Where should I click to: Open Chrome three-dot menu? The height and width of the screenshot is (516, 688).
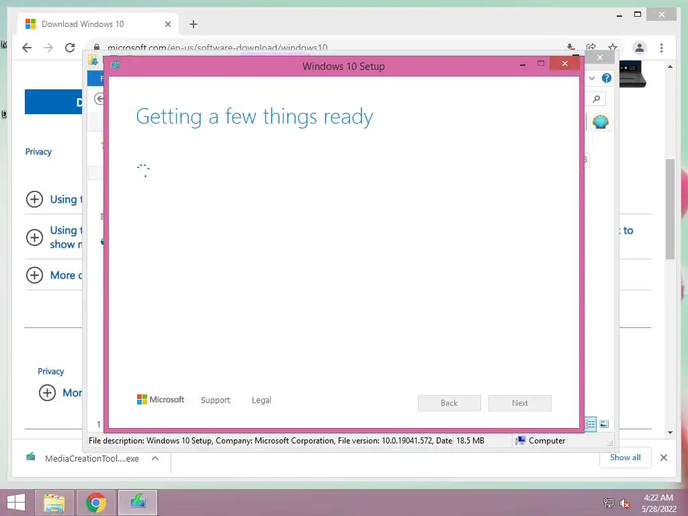click(x=661, y=48)
